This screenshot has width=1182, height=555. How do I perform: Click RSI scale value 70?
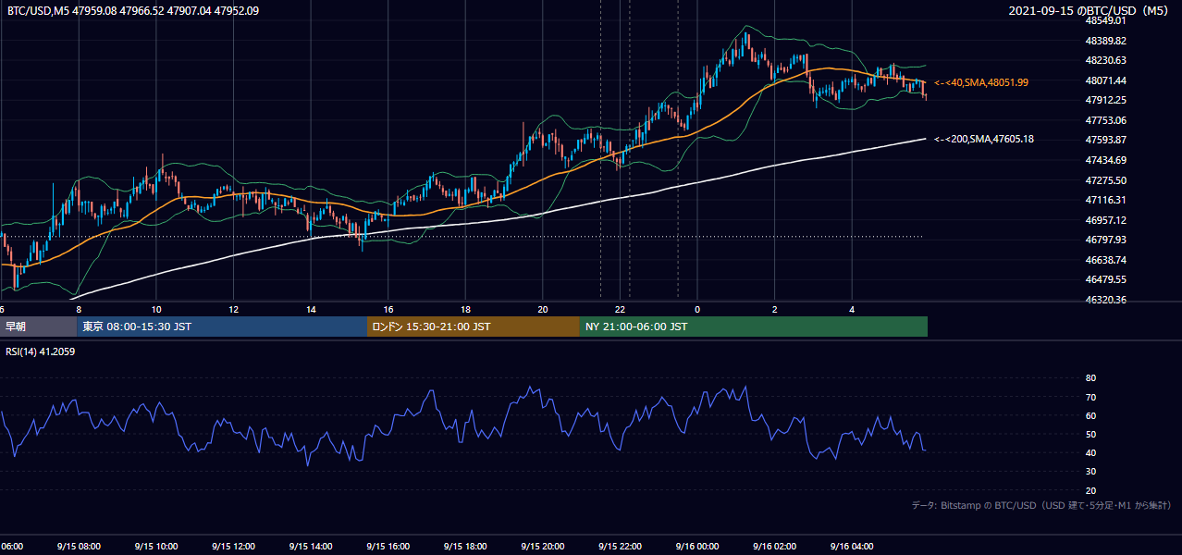click(x=1090, y=397)
